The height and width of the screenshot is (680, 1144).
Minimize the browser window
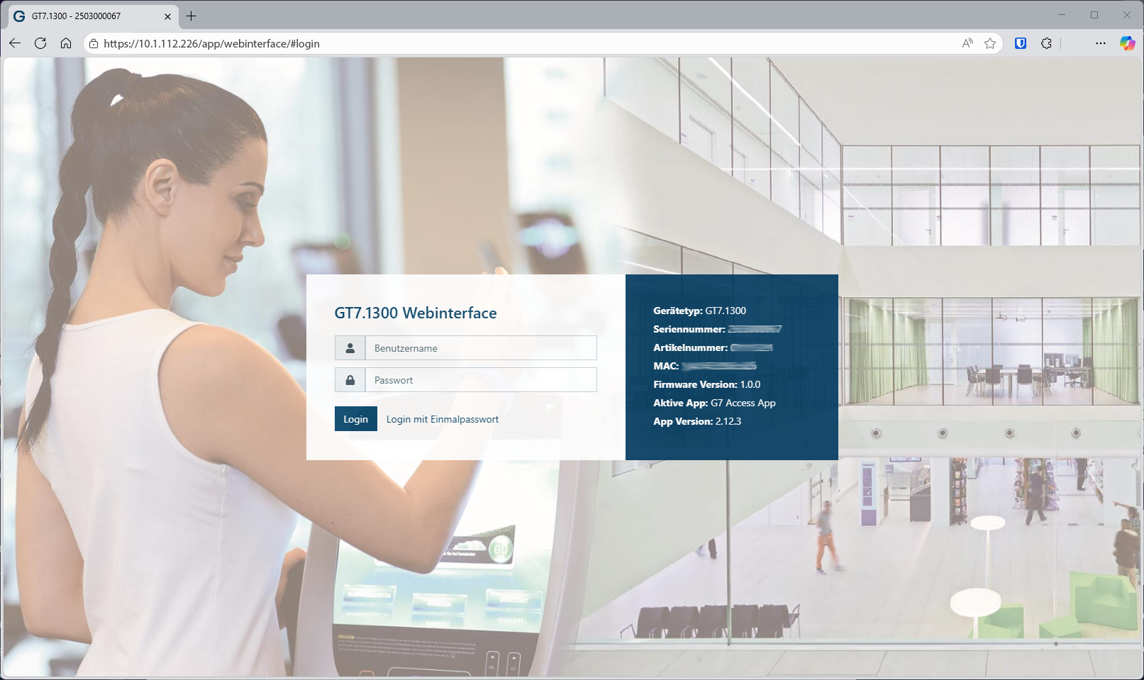[1062, 15]
